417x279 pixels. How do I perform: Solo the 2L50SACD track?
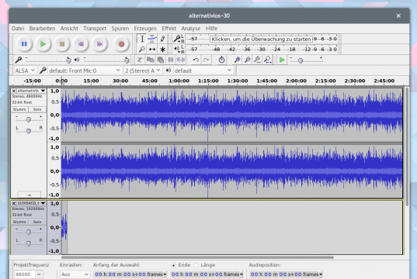(x=37, y=222)
